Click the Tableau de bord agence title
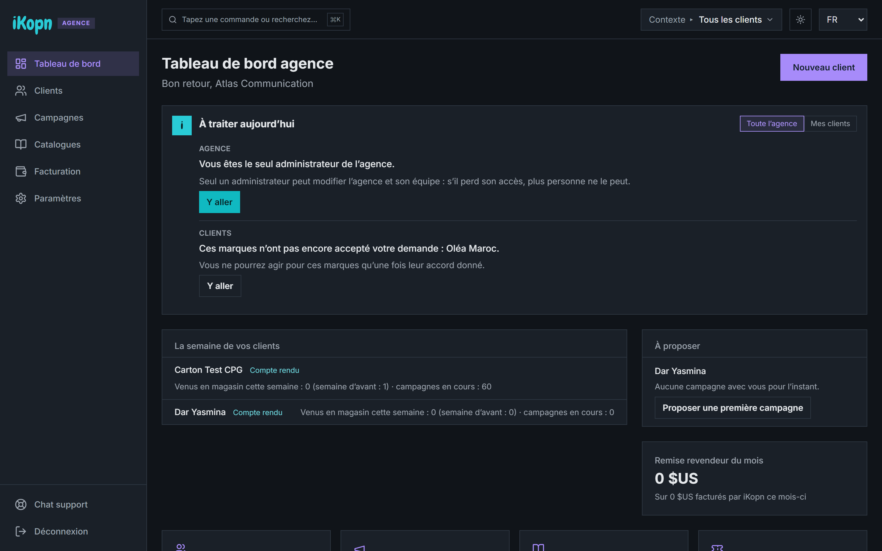The height and width of the screenshot is (551, 882). tap(247, 63)
